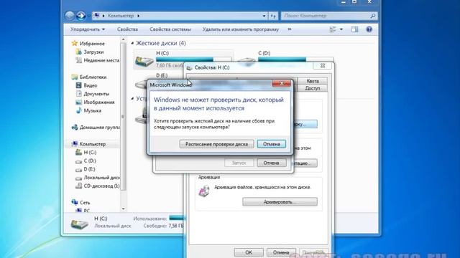460x258 pixels.
Task: Click OK in the Свойства: H (C:) window
Action: click(x=249, y=252)
